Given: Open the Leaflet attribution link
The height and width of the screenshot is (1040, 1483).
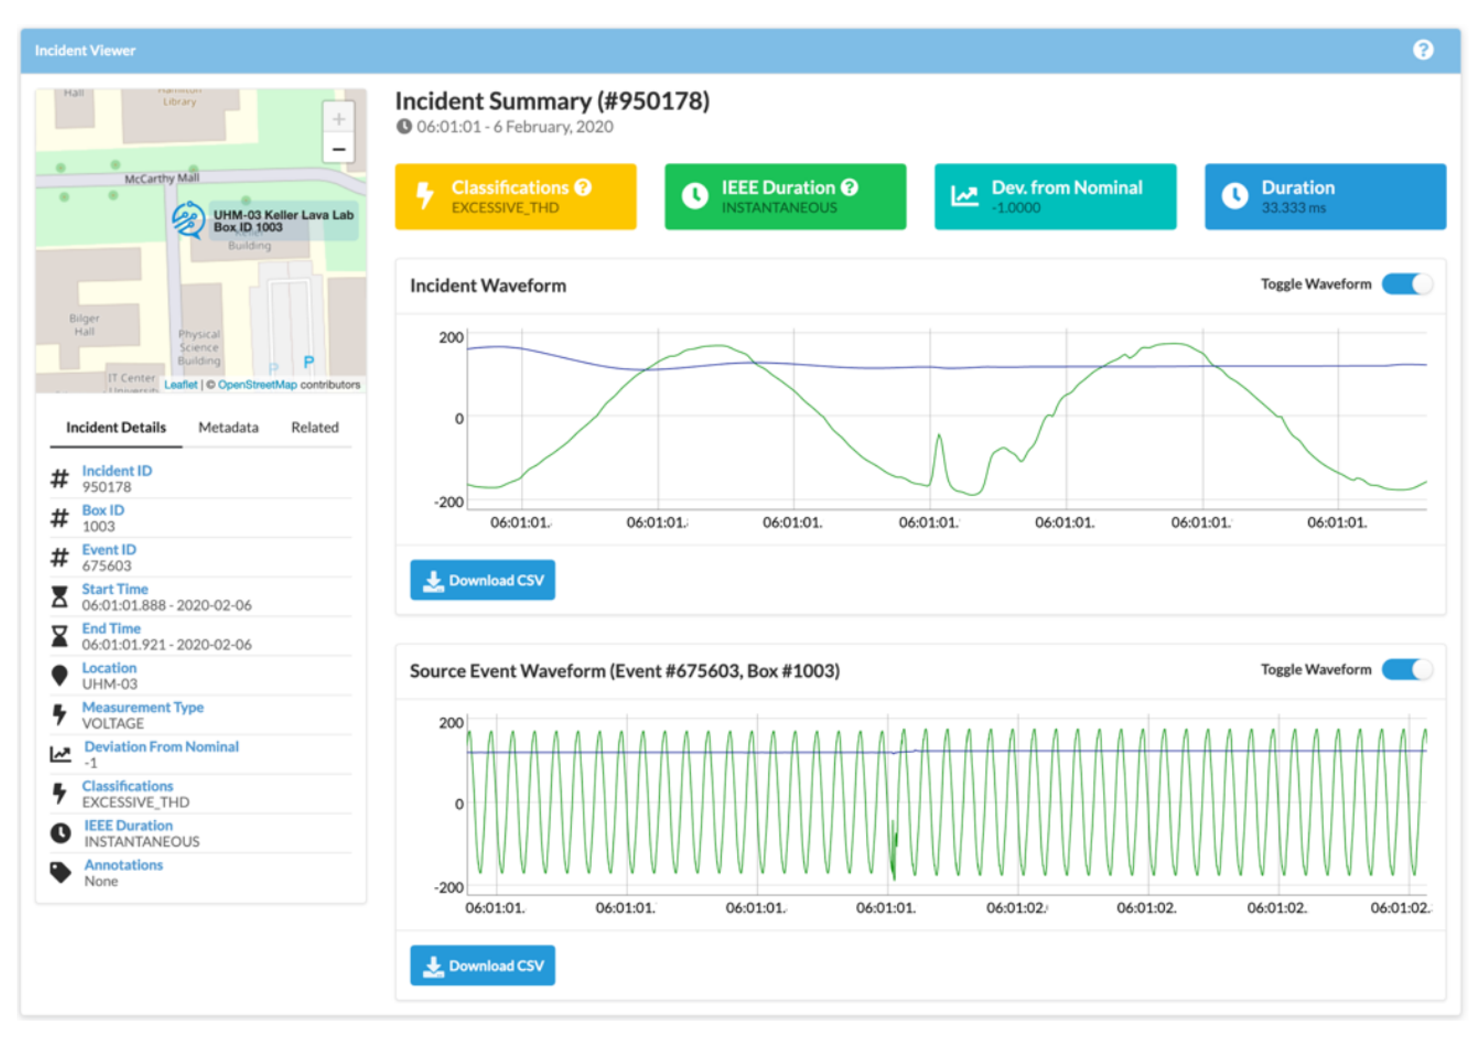Looking at the screenshot, I should tap(181, 384).
